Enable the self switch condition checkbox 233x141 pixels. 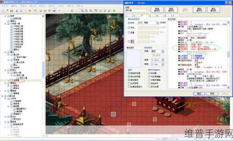[x=129, y=41]
